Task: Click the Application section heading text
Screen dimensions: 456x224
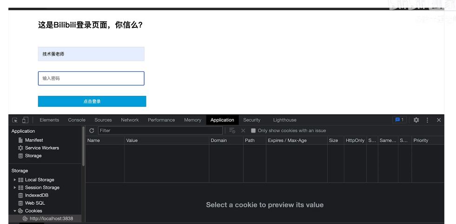Action: 23,131
